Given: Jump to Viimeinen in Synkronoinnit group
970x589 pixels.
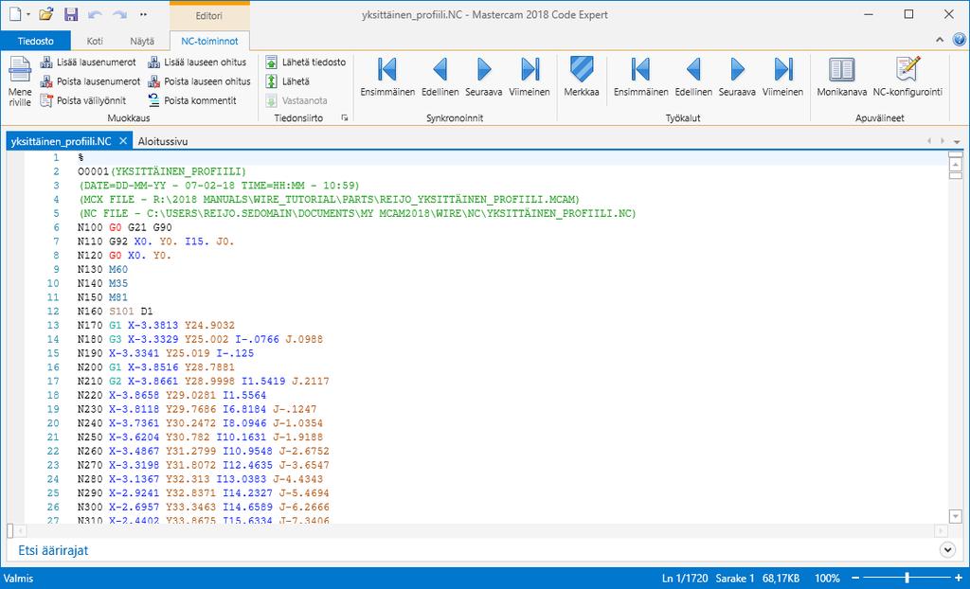Looking at the screenshot, I should [530, 77].
